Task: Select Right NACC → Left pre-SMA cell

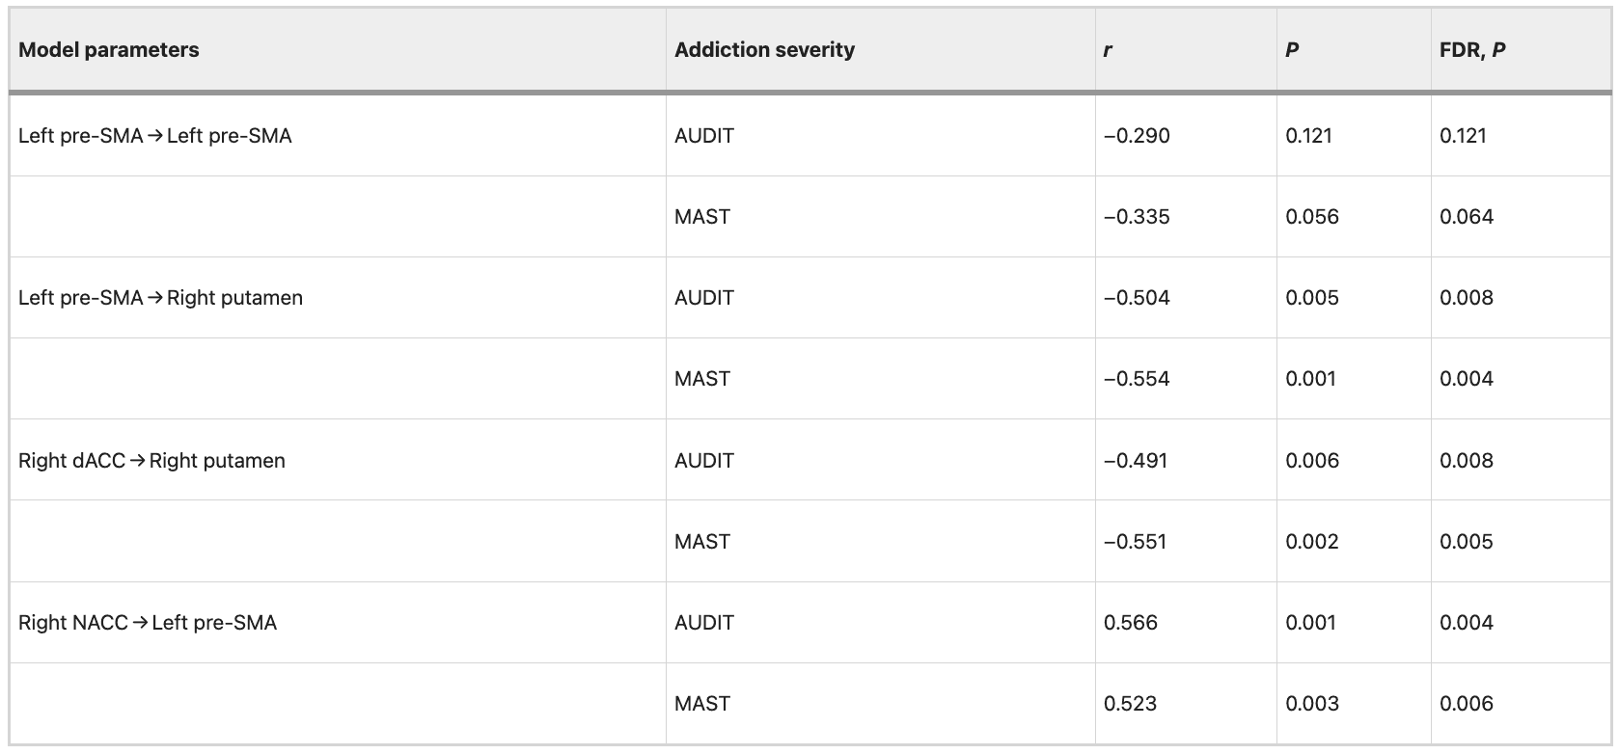Action: click(148, 623)
